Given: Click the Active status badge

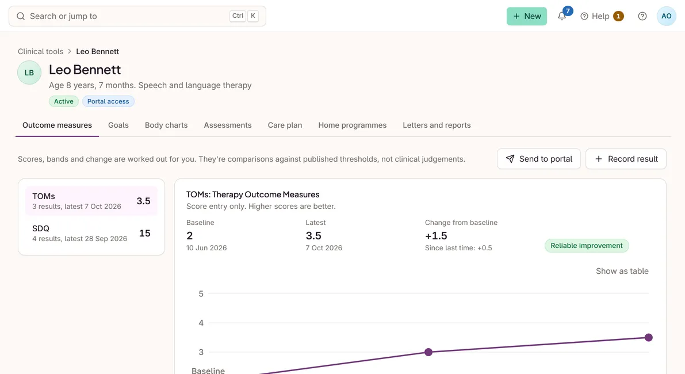Looking at the screenshot, I should [x=64, y=101].
